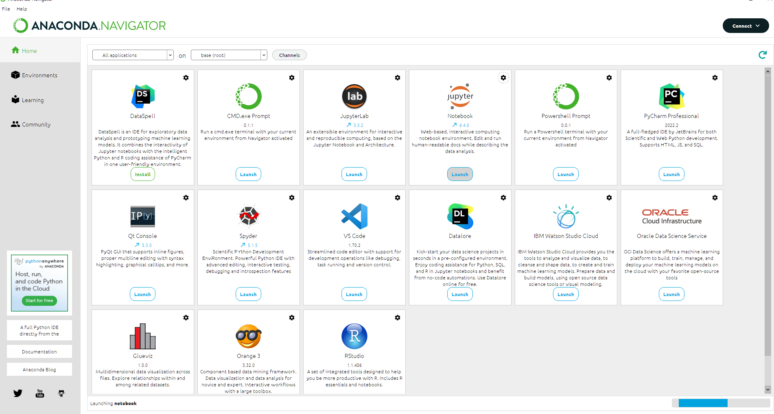
Task: Click the applications list vertical scrollbar
Action: [768, 216]
